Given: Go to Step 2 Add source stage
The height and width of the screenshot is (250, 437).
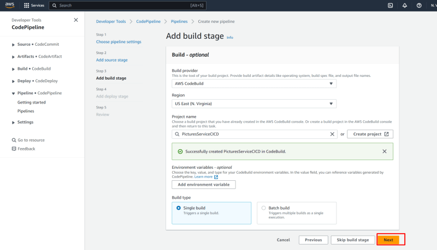Looking at the screenshot, I should [x=112, y=60].
